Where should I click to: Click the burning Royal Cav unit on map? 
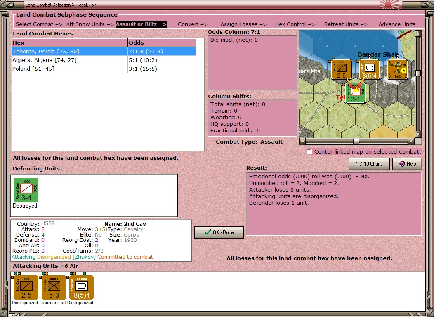point(355,93)
